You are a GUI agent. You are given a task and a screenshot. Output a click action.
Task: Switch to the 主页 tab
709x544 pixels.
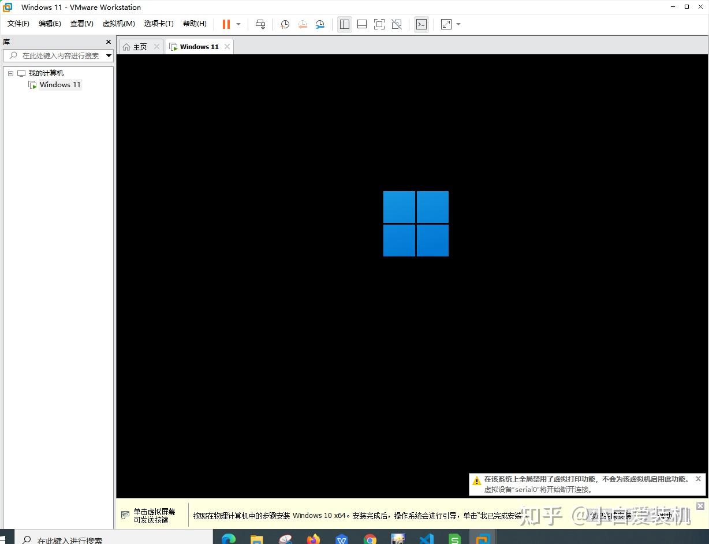(x=139, y=46)
